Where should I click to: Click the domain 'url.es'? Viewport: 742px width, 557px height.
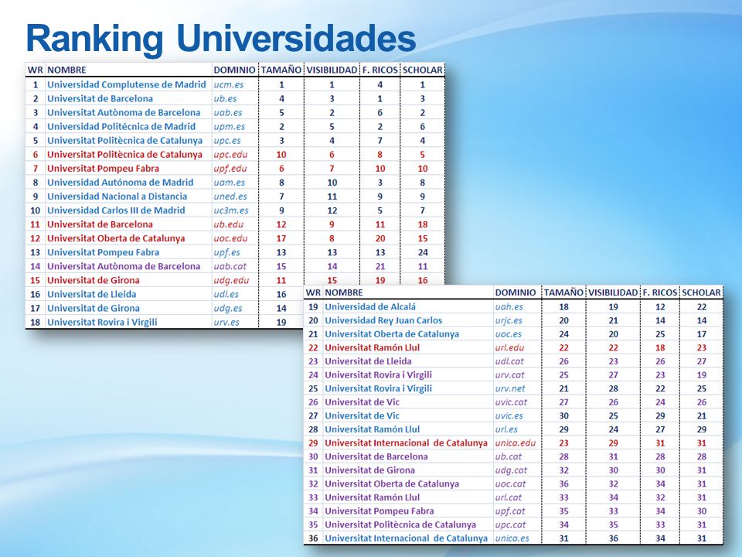click(x=506, y=429)
